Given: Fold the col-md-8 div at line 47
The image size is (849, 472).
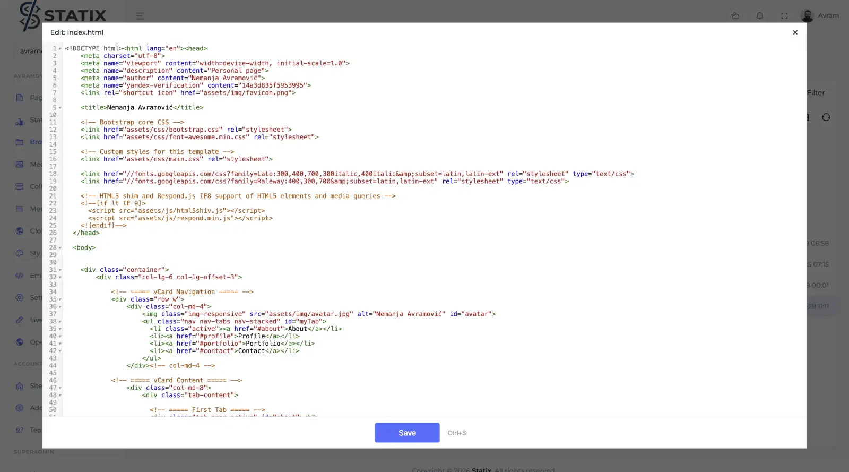Looking at the screenshot, I should 60,388.
